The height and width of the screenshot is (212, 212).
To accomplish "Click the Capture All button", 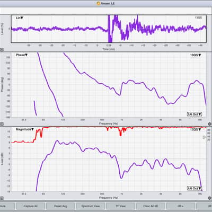I will pos(30,206).
